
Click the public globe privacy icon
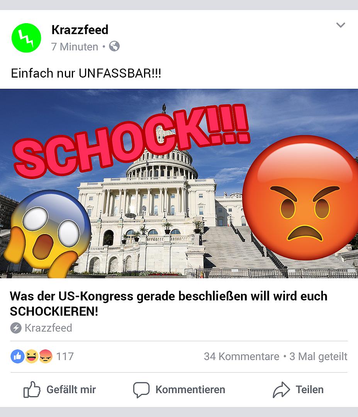point(114,46)
